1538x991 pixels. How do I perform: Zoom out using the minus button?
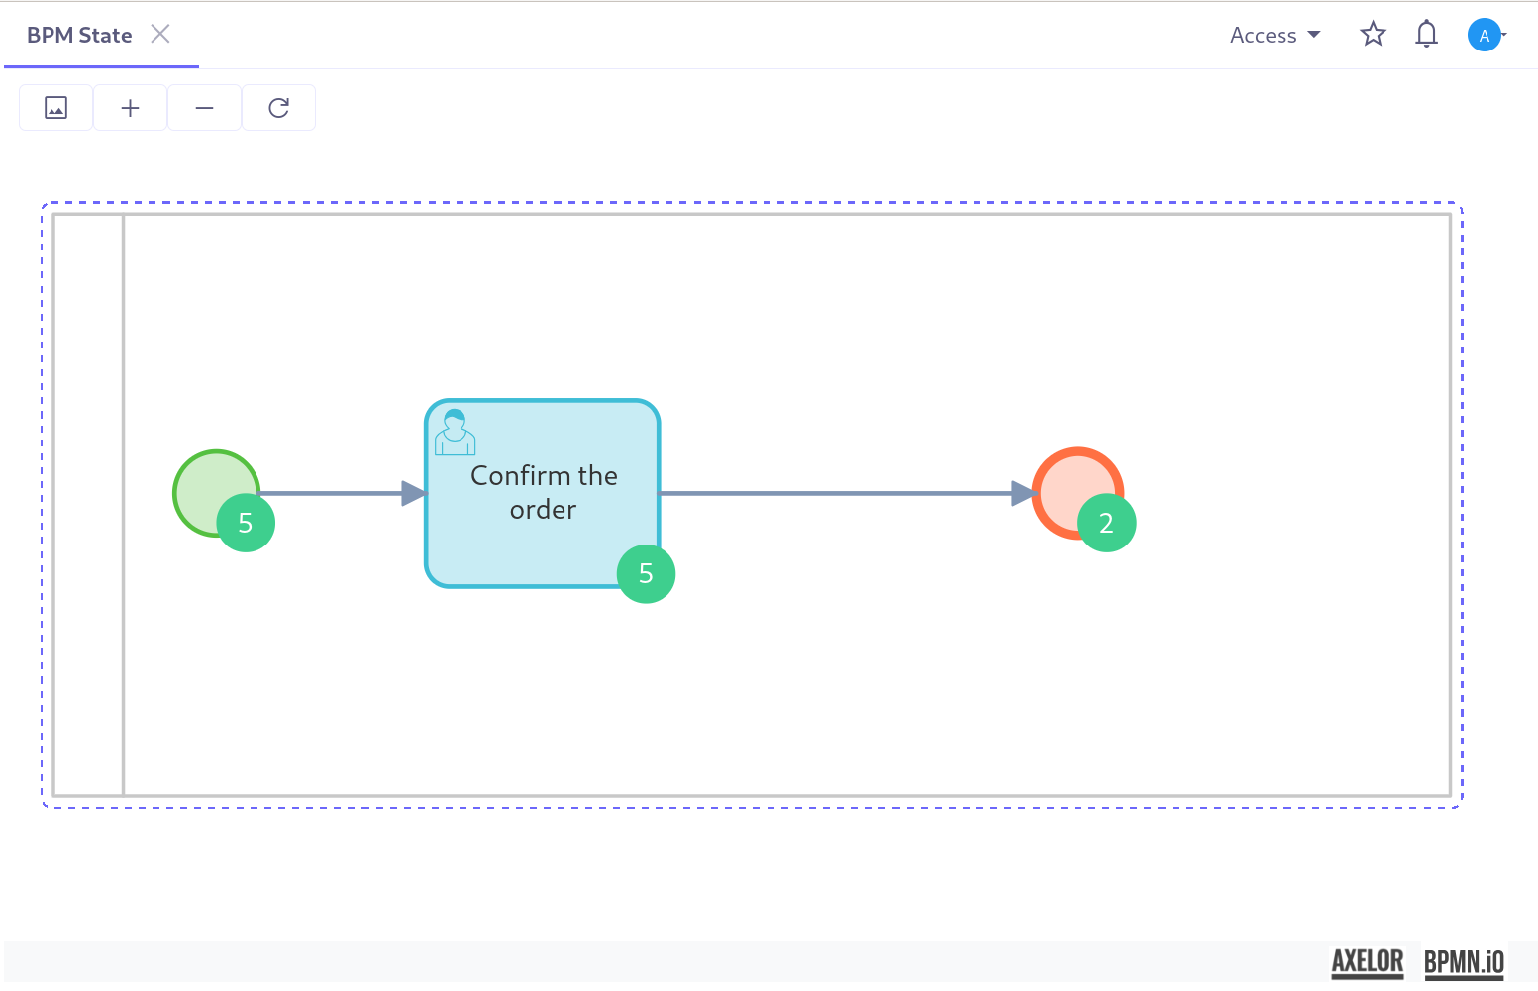pyautogui.click(x=204, y=107)
